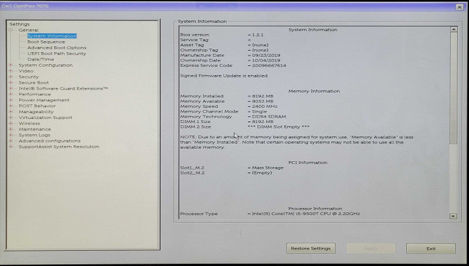Click the Memory Speed value 2400 MHz
Screen dimensions: 469x266
[265, 107]
